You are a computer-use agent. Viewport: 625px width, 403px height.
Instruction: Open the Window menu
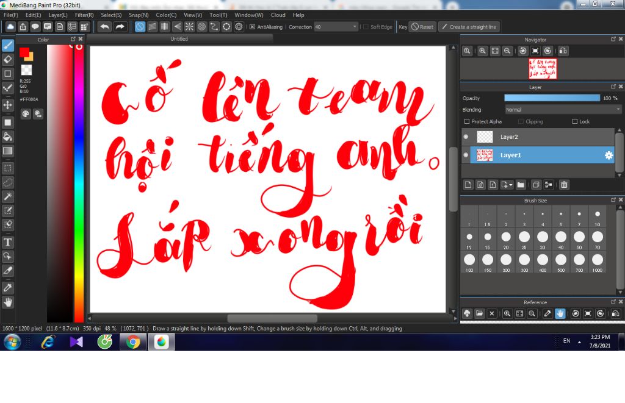(249, 15)
